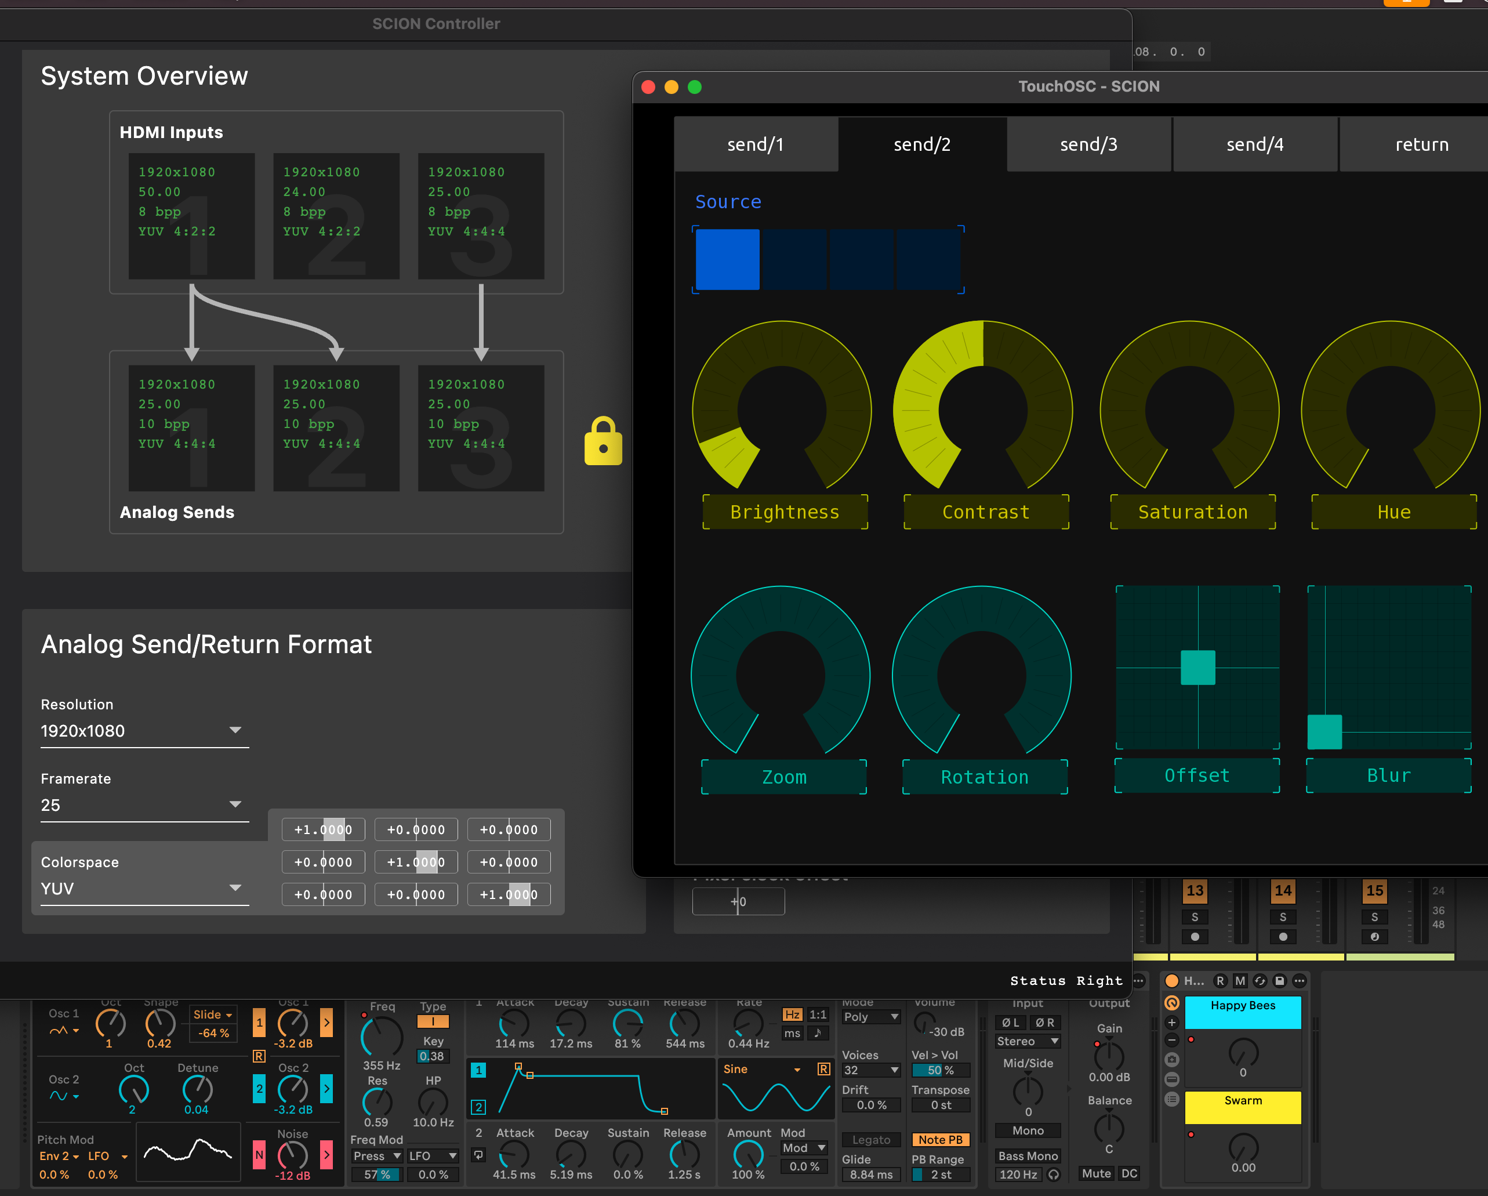The width and height of the screenshot is (1488, 1196).
Task: Click the plus button beside Happy Bees
Action: pyautogui.click(x=1171, y=1022)
